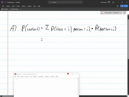Switch to the Insert tab in OneNote
The width and height of the screenshot is (129, 97).
click(13, 6)
